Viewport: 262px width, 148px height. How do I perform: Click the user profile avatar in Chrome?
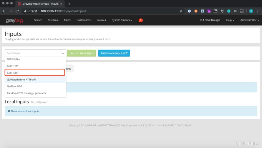click(251, 11)
